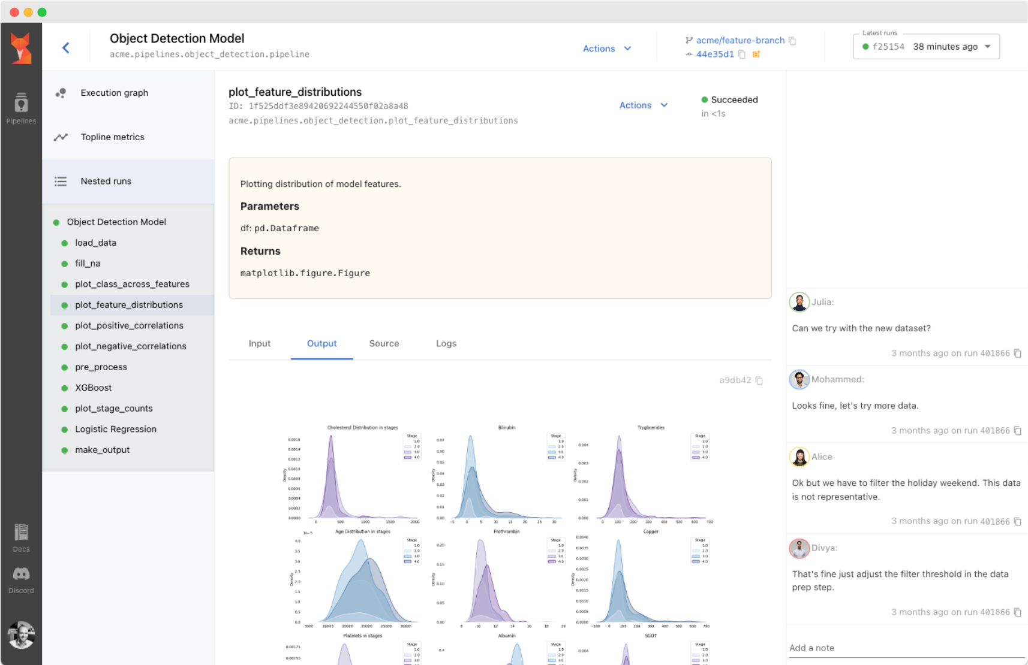
Task: Open Docs from the left sidebar icon
Action: 21,535
